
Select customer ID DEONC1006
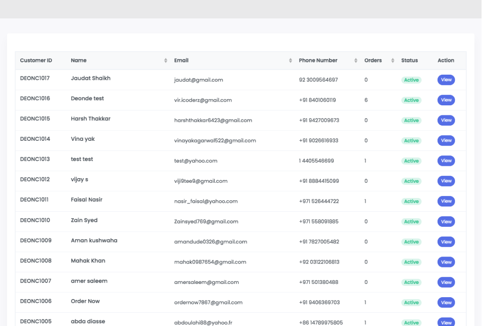tap(36, 301)
